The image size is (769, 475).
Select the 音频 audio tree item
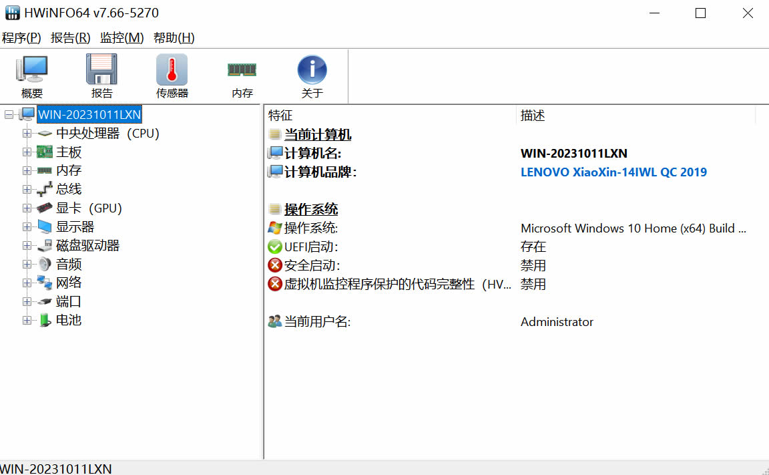68,265
